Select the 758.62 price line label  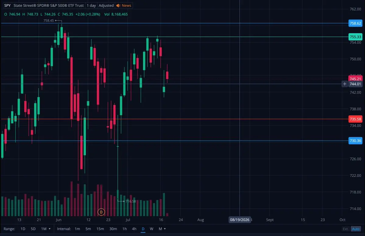click(x=355, y=23)
